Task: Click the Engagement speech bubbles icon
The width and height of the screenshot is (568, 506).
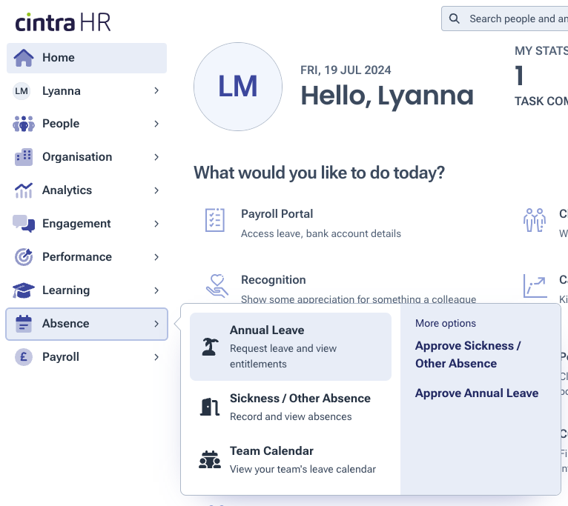Action: click(24, 224)
